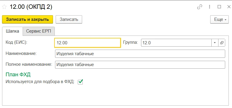This screenshot has width=232, height=108.
Task: Click the Код (ЕИС): label
Action: pos(17,42)
